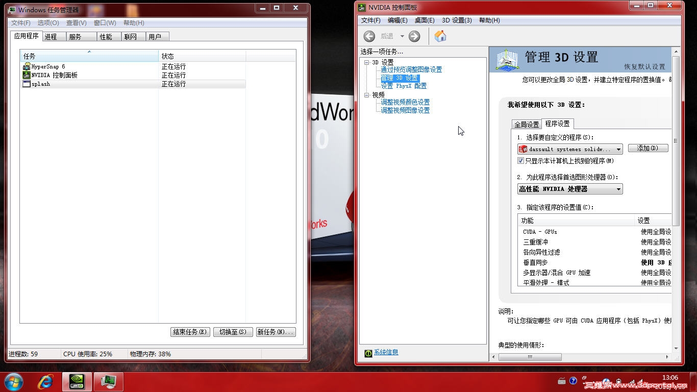
Task: Click the 新任务(N)... button
Action: 276,332
